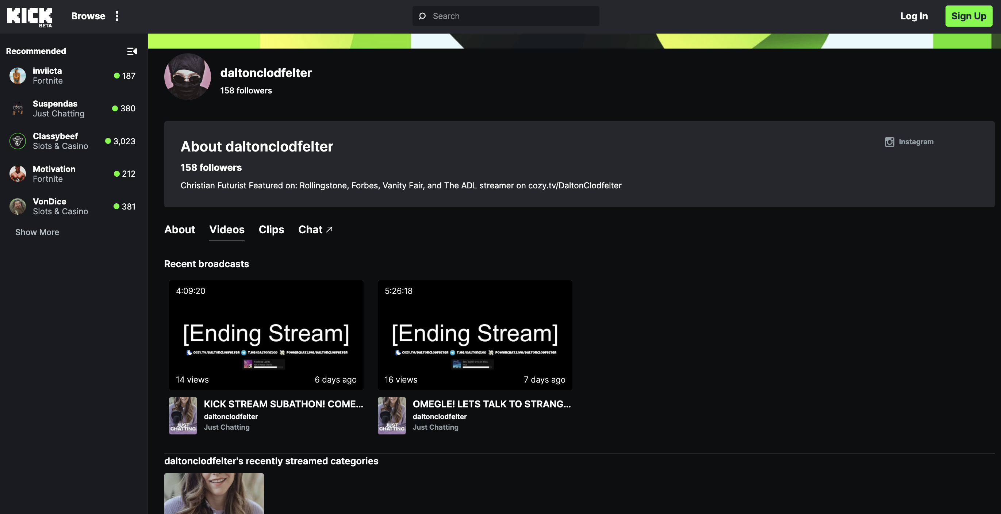This screenshot has height=514, width=1001.
Task: Switch to the Clips tab
Action: point(271,230)
